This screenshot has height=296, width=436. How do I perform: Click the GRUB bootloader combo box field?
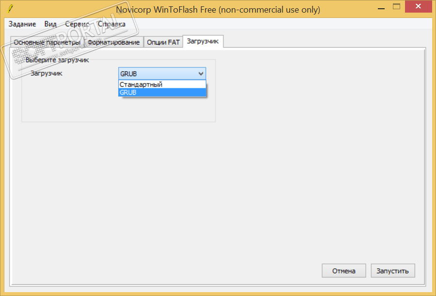pyautogui.click(x=162, y=74)
